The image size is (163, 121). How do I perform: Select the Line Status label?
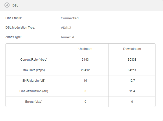coord(14,18)
